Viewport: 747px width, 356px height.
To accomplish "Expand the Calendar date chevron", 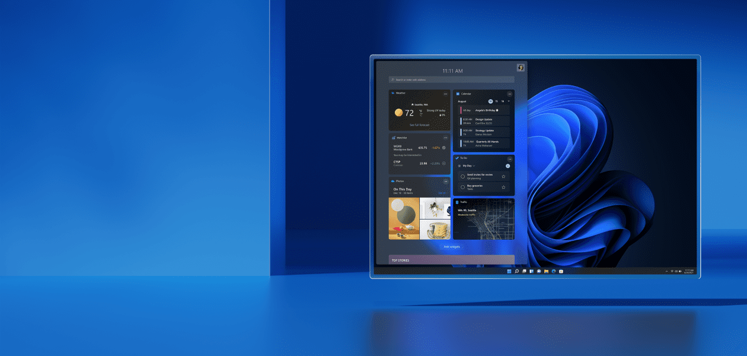I will [x=509, y=101].
